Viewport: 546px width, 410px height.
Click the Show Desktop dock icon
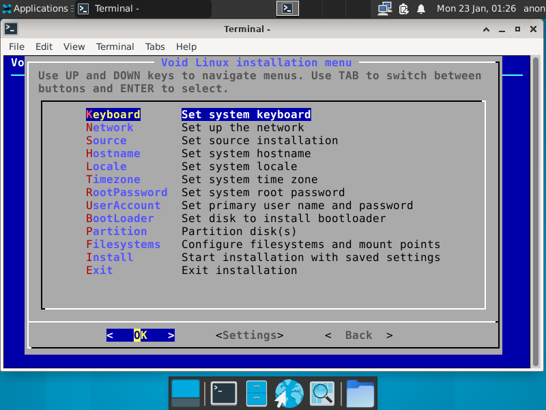click(186, 394)
